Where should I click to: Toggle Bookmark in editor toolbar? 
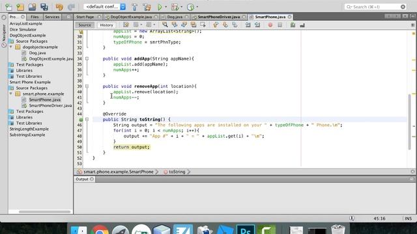235,25
